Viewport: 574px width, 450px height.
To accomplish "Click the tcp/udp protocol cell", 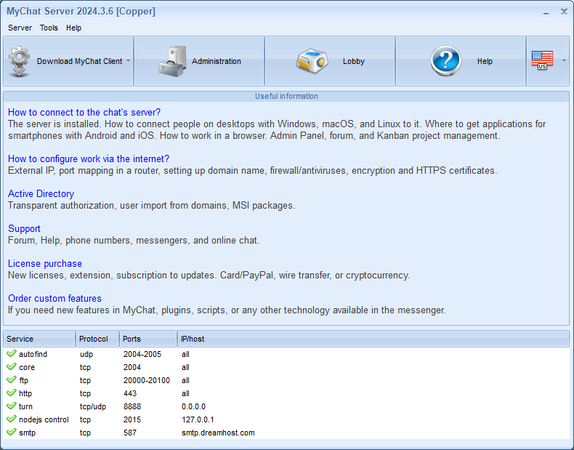I will coord(93,406).
